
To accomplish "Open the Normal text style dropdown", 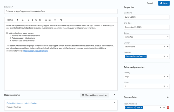I will 12,20.
